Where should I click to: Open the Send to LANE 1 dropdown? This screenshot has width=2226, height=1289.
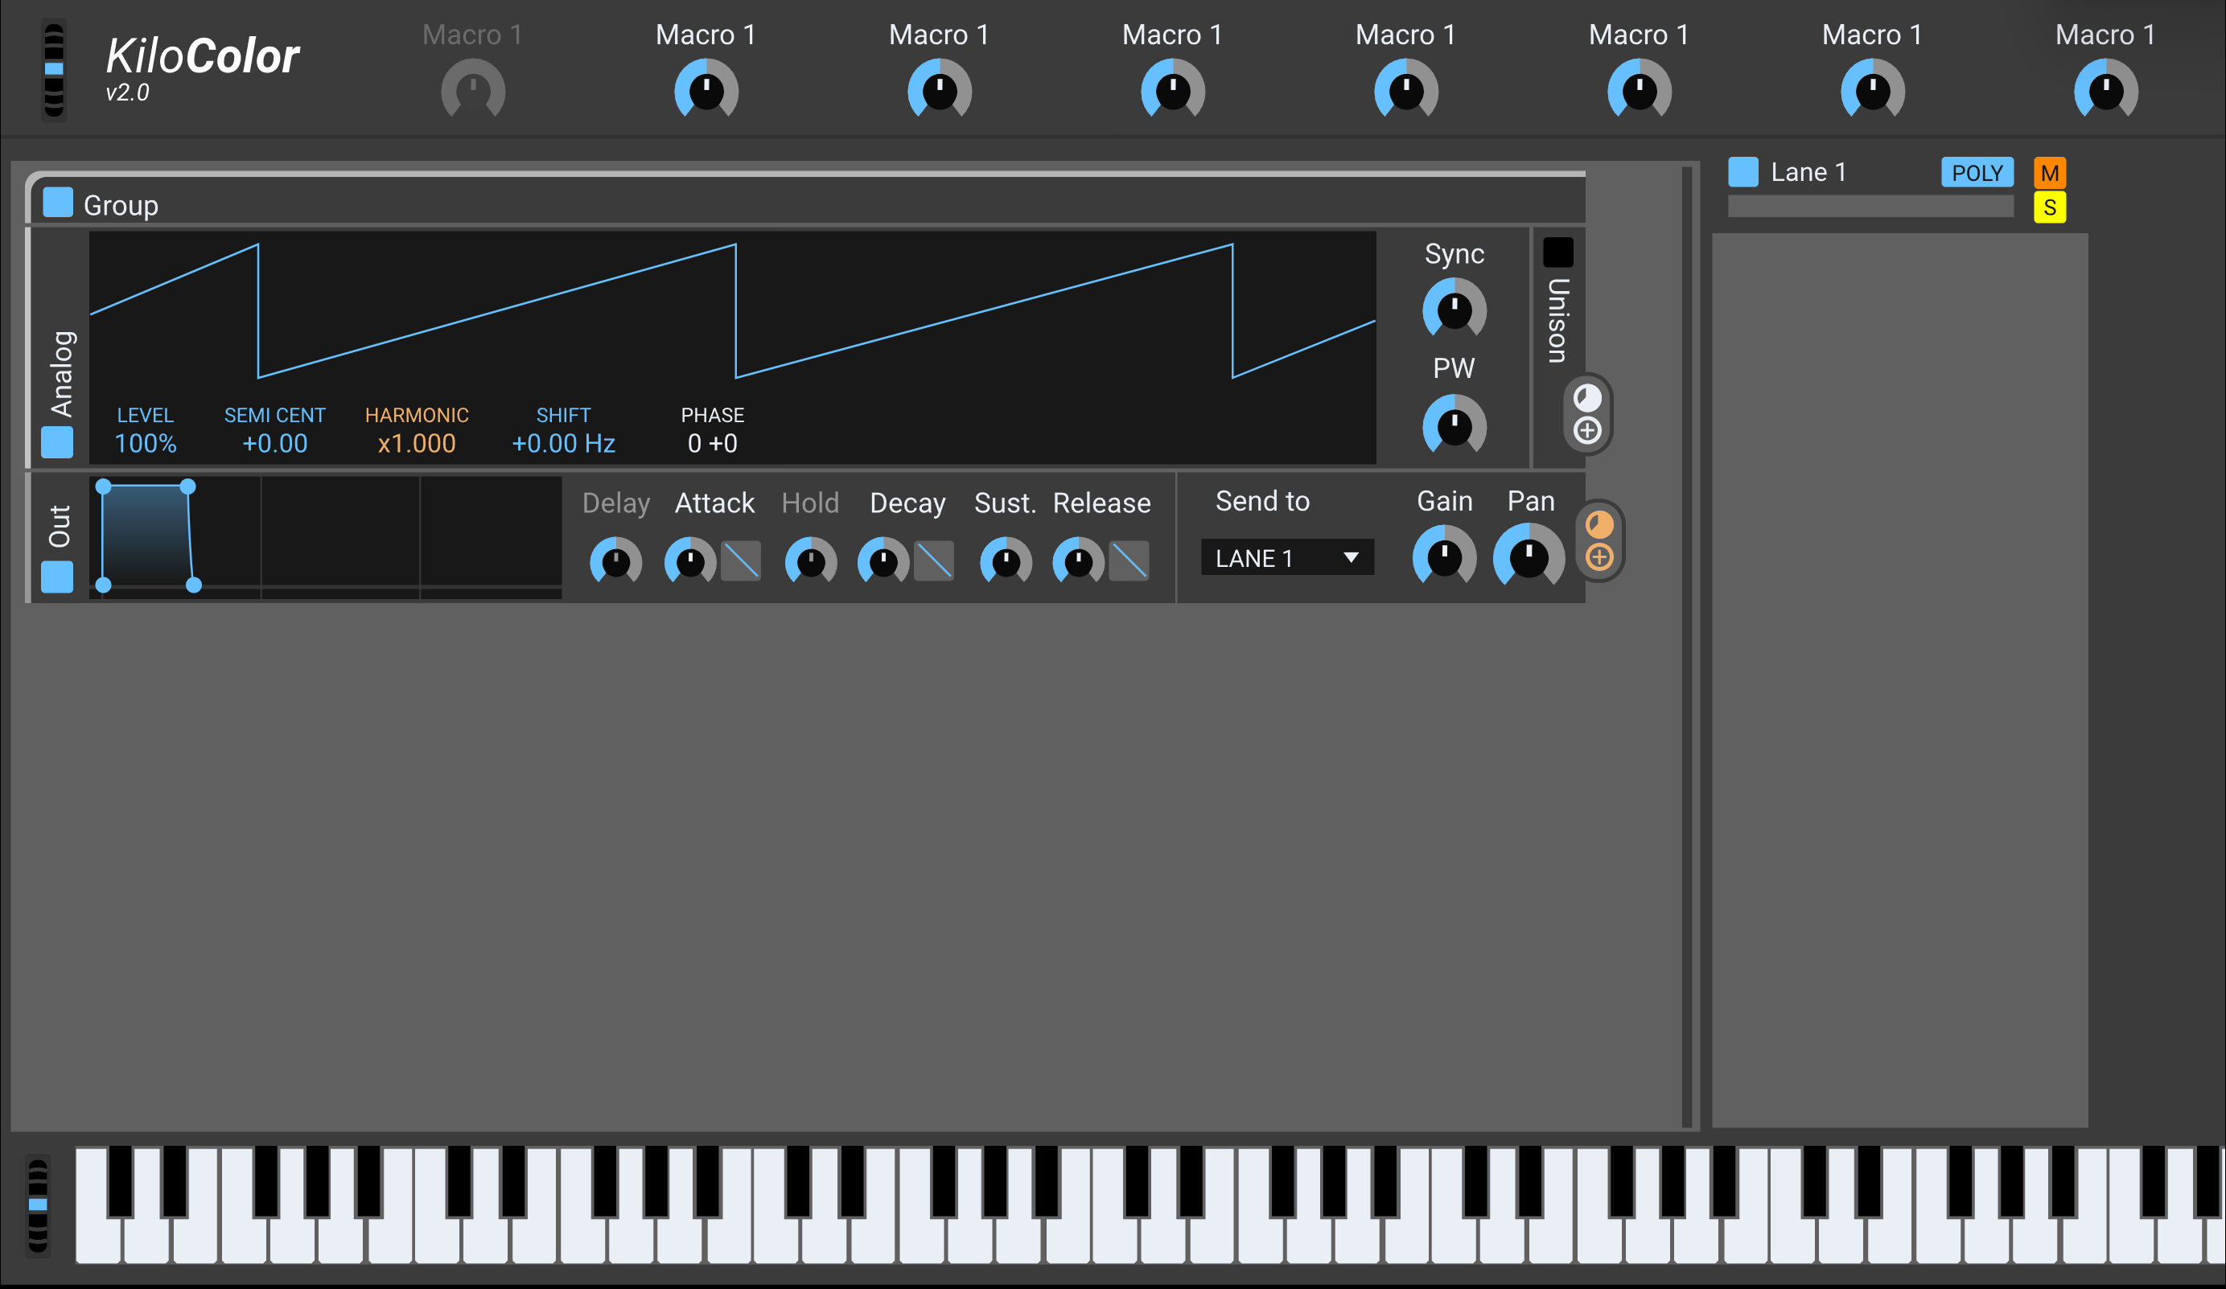[x=1286, y=558]
